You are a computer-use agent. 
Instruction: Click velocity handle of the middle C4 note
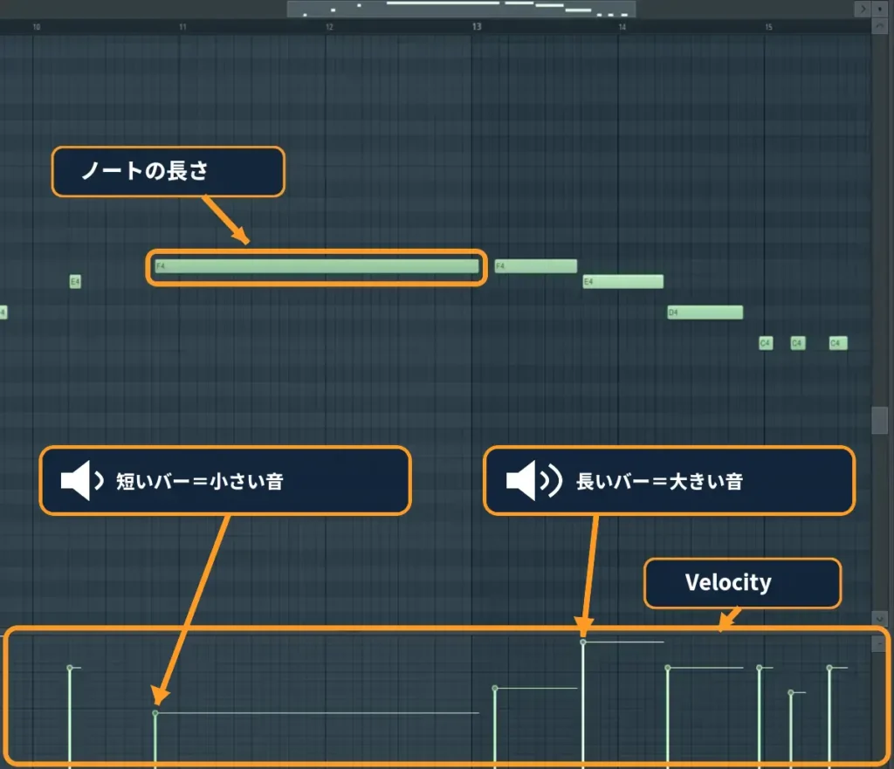(x=791, y=692)
